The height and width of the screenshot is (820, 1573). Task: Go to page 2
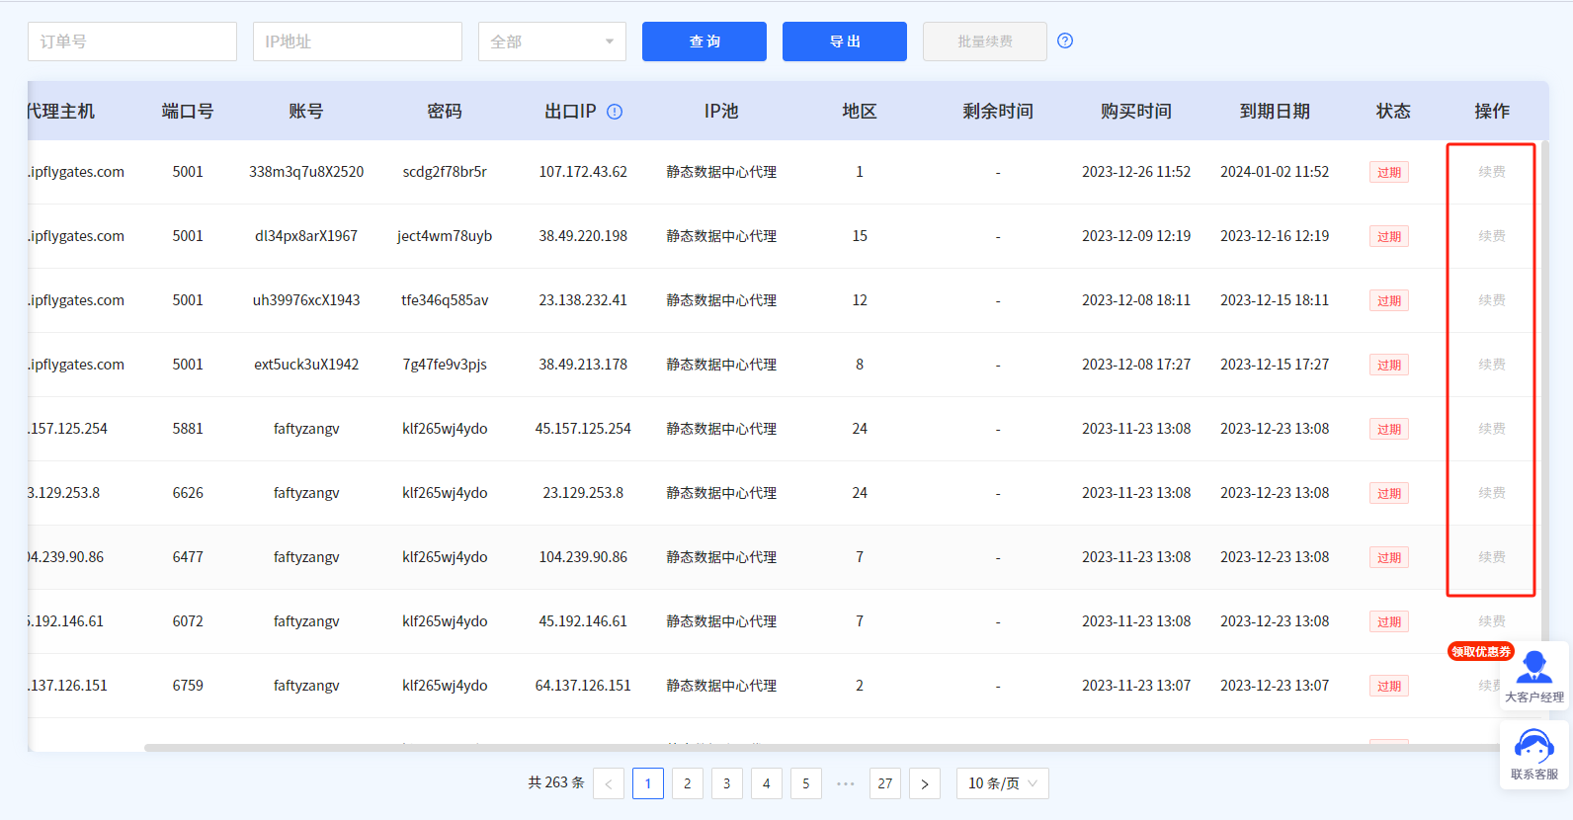pos(688,783)
